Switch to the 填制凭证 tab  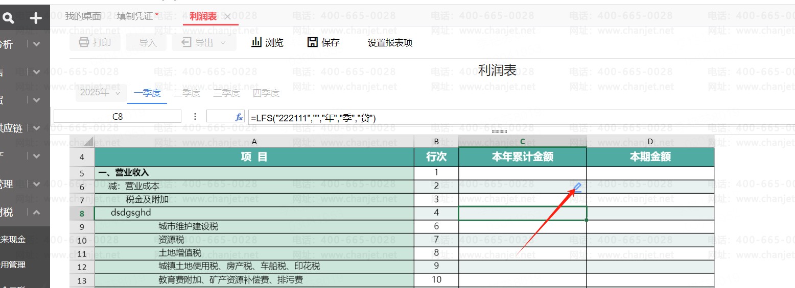(x=137, y=16)
